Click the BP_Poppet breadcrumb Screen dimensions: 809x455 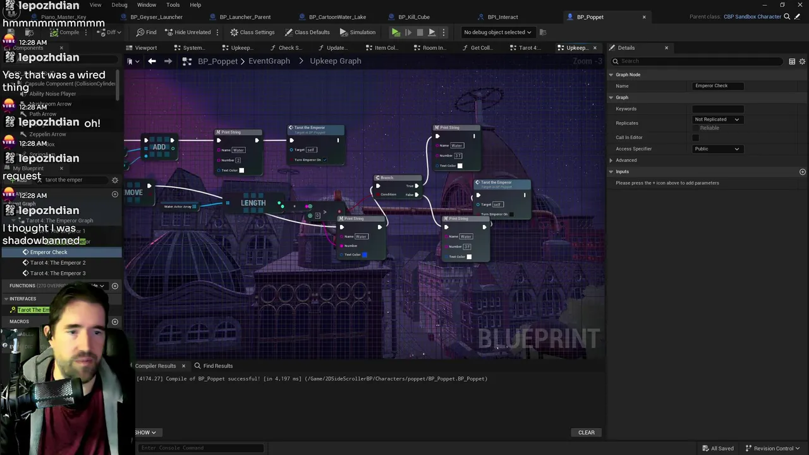click(217, 61)
